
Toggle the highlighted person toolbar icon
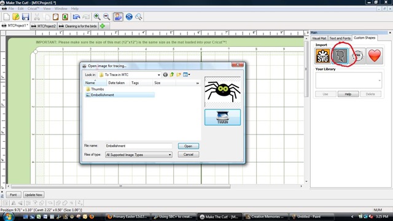tap(118, 17)
